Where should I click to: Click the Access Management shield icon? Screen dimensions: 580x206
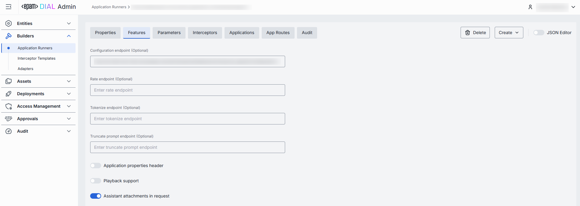[9, 106]
